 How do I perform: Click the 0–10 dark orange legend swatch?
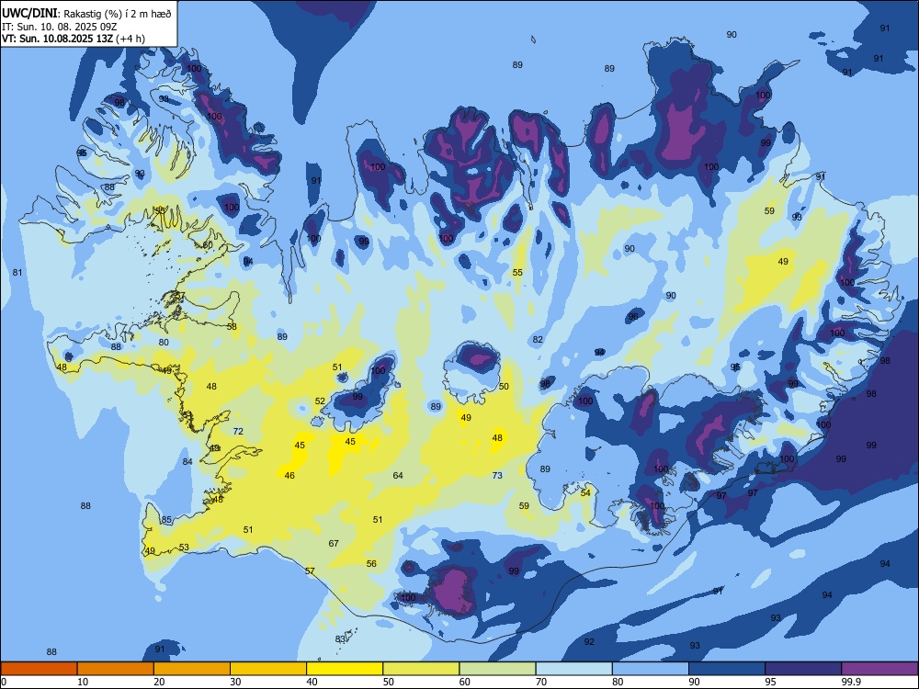point(39,669)
